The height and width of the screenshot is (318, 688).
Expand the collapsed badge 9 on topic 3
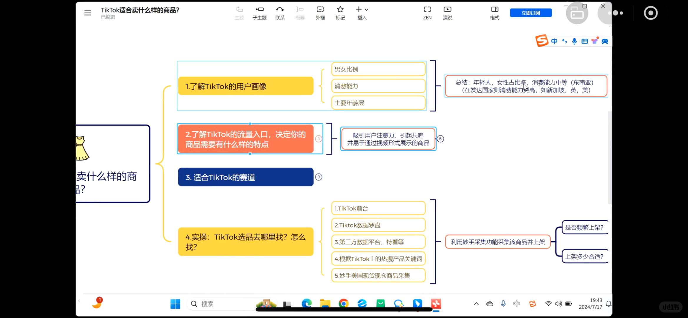tap(319, 177)
